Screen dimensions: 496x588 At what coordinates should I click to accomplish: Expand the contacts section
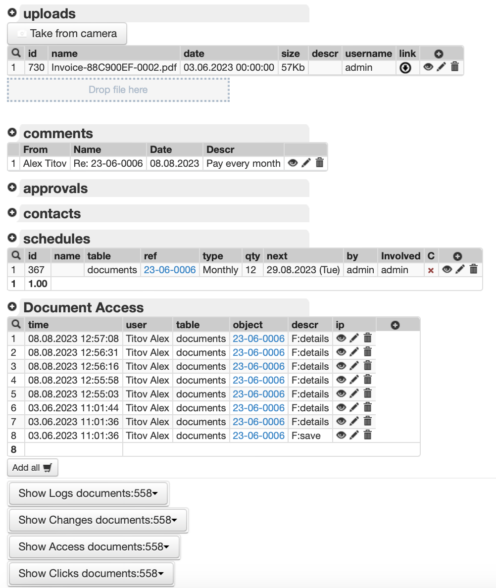(12, 213)
